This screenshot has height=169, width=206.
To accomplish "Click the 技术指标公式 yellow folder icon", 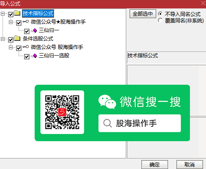I will click(x=17, y=13).
